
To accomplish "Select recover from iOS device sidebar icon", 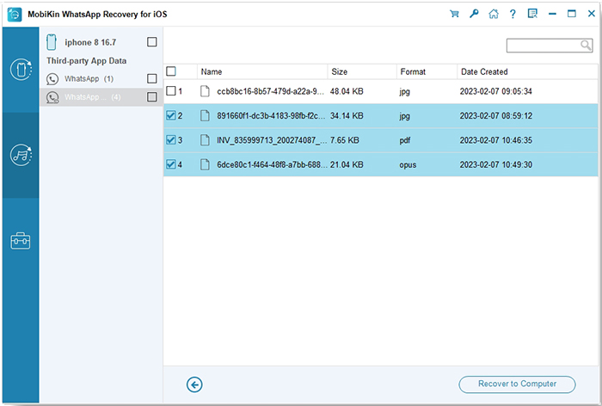I will click(21, 70).
